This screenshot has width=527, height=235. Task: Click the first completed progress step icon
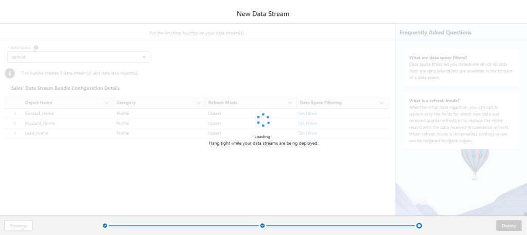[105, 225]
